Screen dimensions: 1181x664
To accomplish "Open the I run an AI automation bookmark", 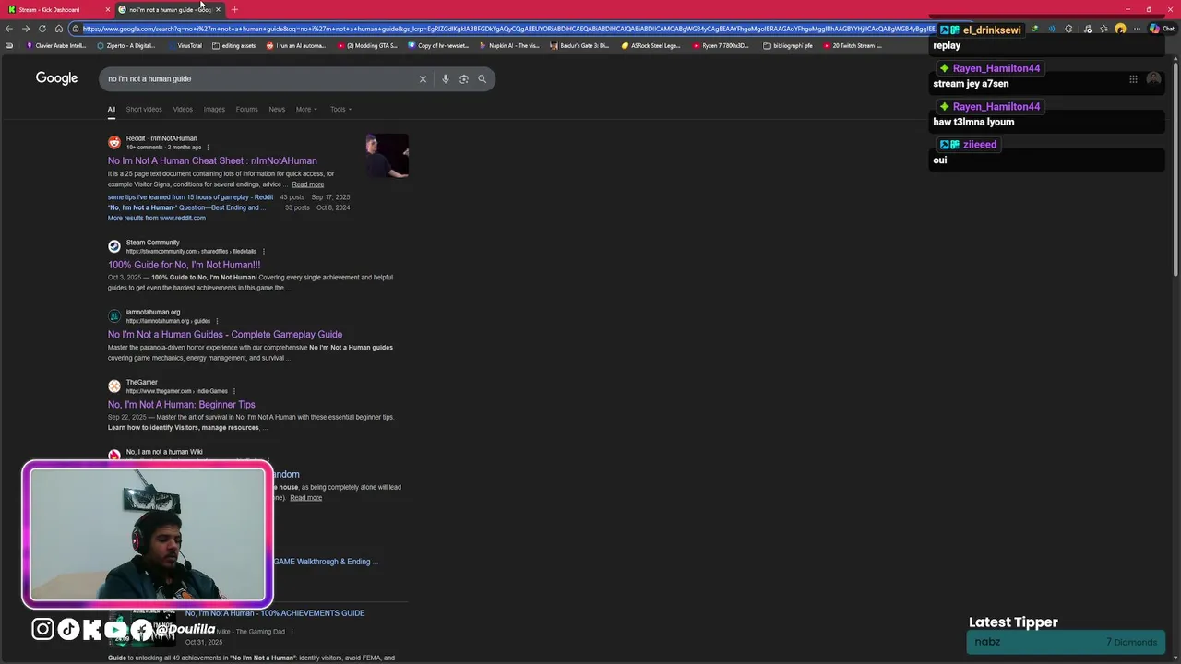I will 296,45.
